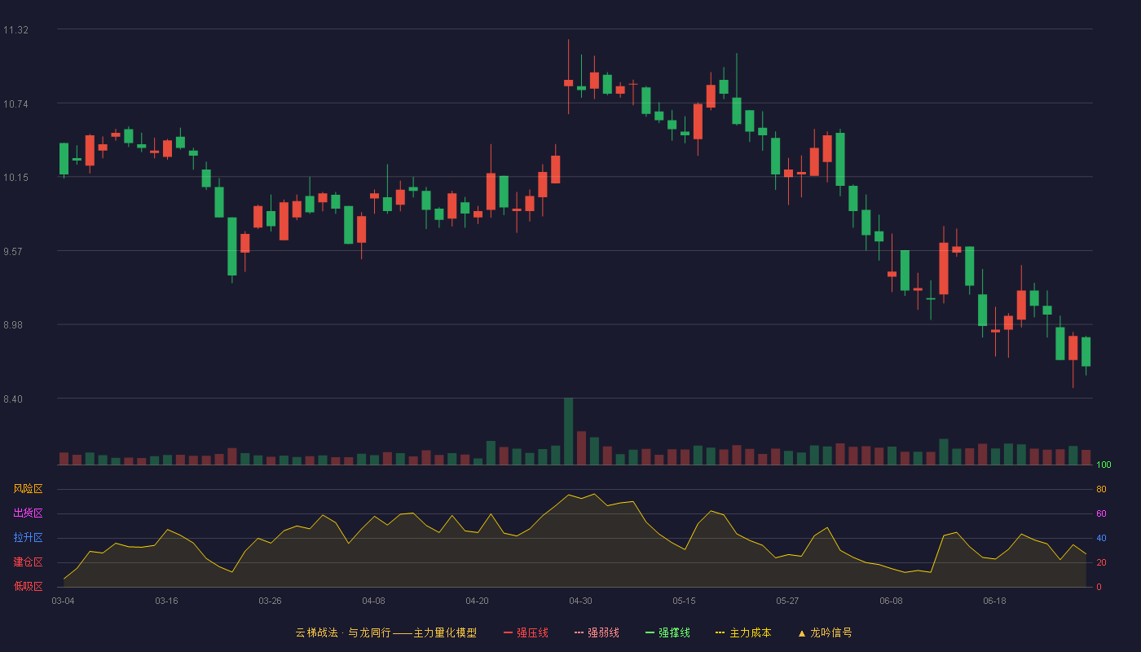Viewport: 1141px width, 652px height.
Task: Click the orange 80 indicator axis value
Action: pos(1101,490)
